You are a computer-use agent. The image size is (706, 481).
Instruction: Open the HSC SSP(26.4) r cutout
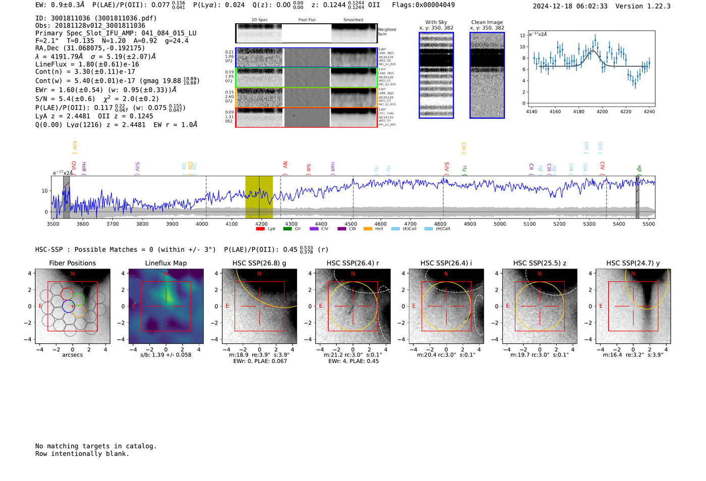(x=353, y=306)
